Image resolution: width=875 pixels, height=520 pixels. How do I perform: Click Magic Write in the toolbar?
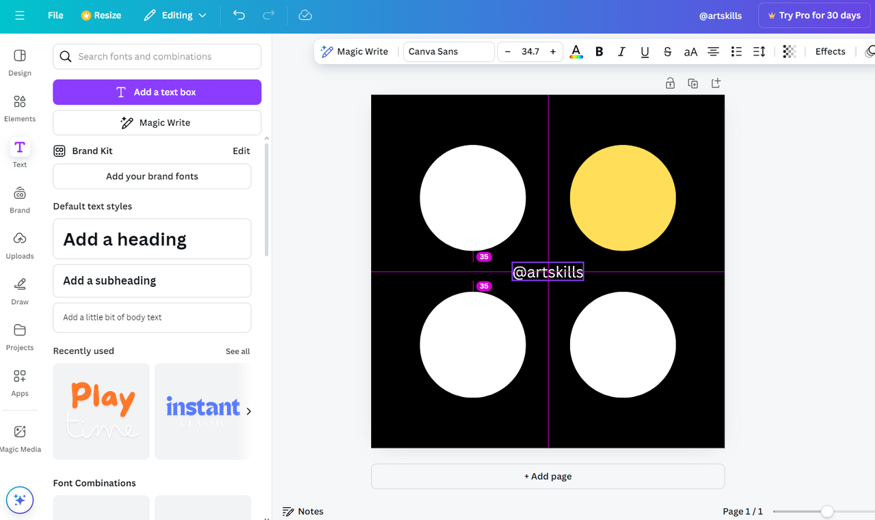(355, 51)
